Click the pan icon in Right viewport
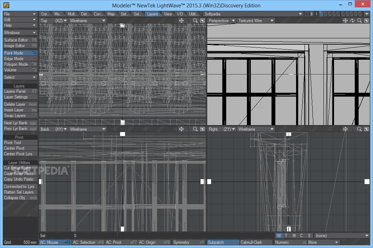Viewport: 373px width, 248px height. pos(345,129)
